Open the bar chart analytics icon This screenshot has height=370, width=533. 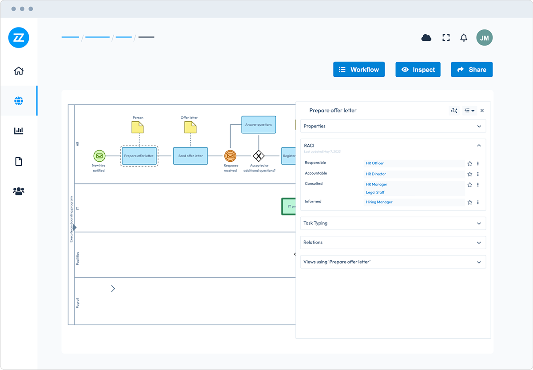click(x=19, y=131)
